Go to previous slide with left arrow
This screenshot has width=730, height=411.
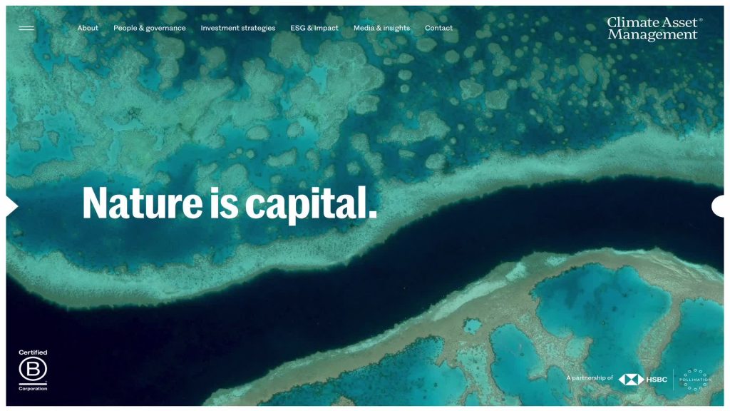(12, 206)
